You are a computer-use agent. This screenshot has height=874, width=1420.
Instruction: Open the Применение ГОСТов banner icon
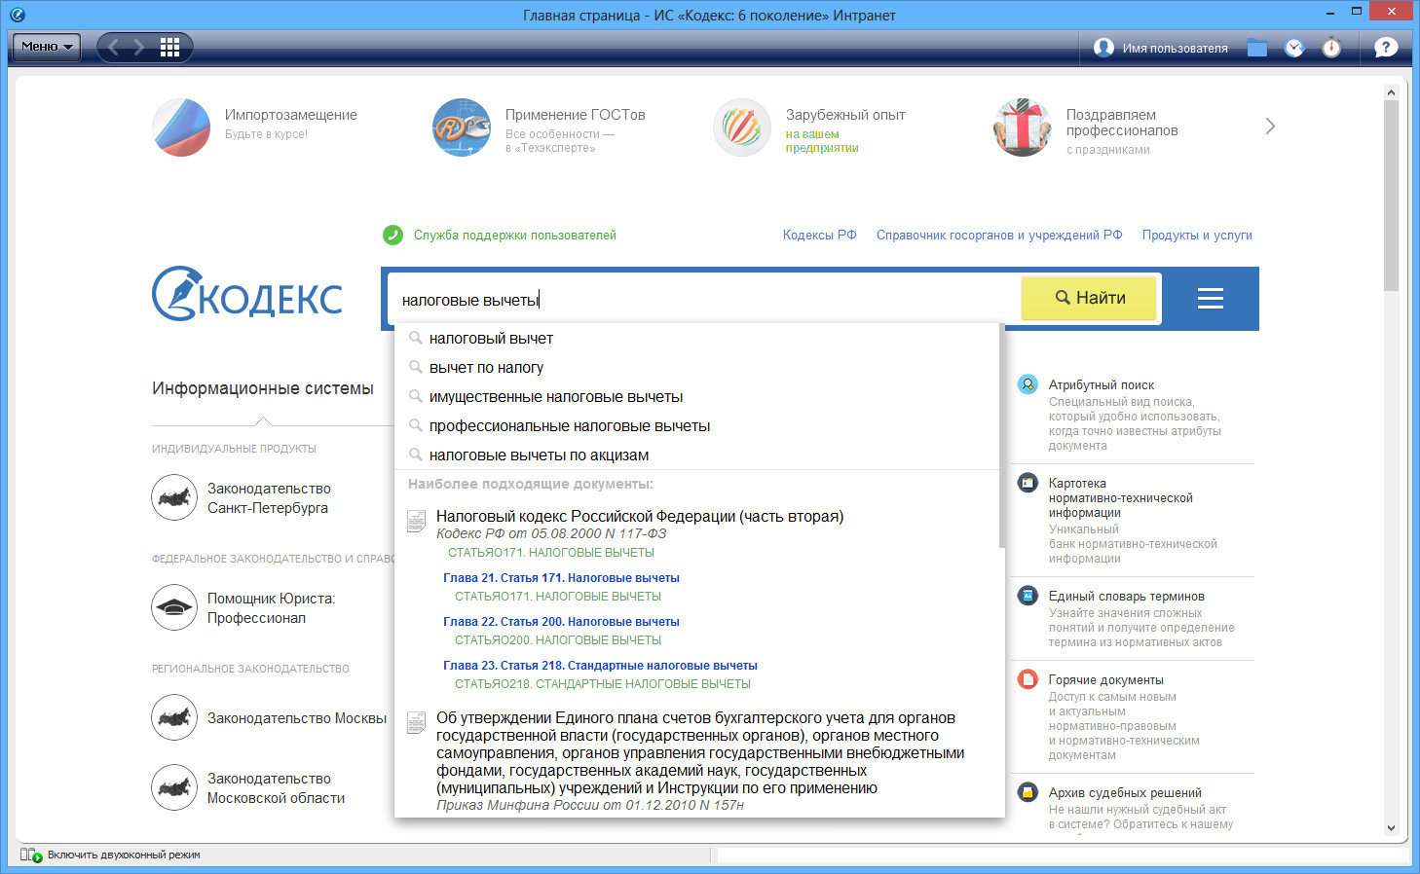(x=462, y=127)
